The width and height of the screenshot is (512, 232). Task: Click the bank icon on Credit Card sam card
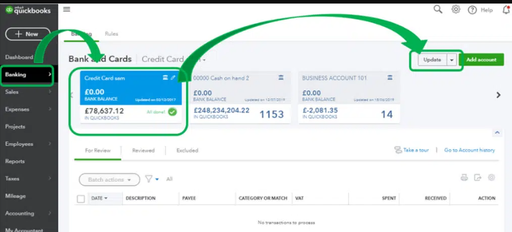click(x=165, y=78)
